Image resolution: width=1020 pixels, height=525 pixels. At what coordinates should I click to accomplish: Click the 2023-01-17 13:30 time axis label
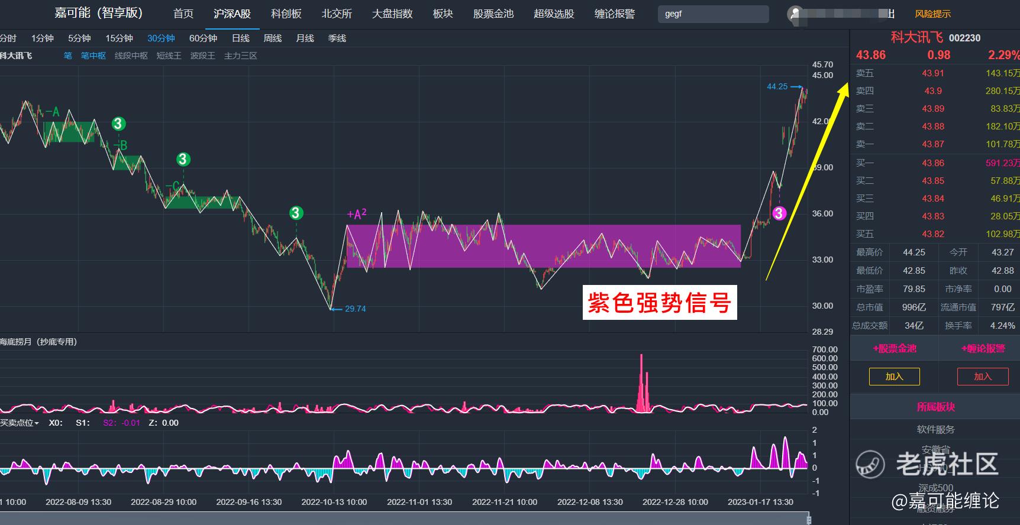pyautogui.click(x=760, y=502)
